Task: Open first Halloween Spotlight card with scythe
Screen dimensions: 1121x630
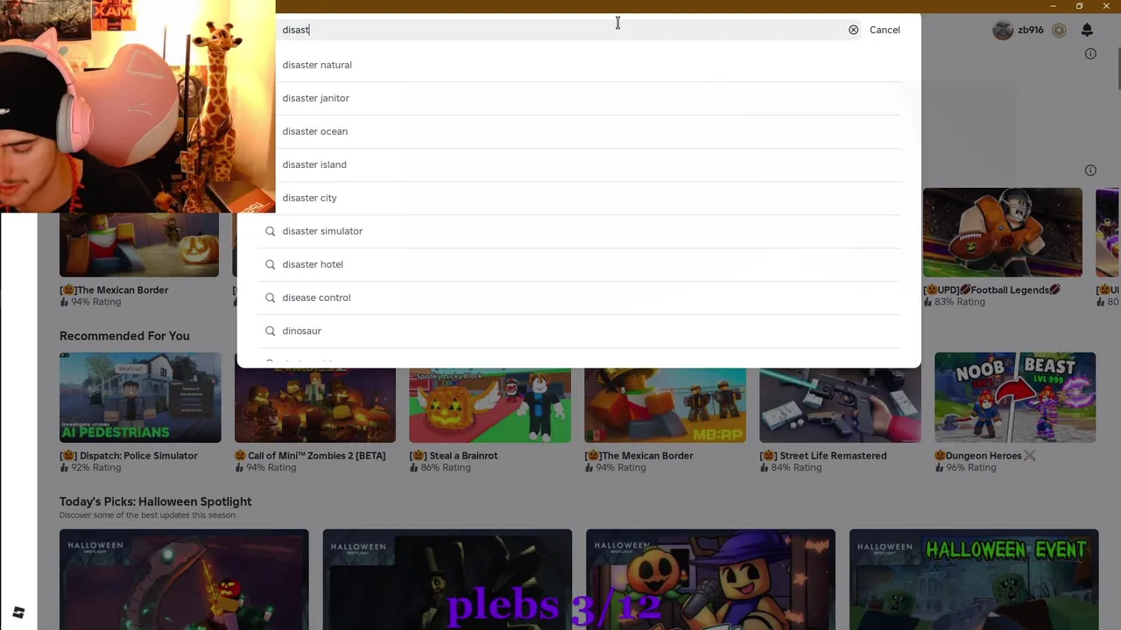Action: tap(184, 579)
